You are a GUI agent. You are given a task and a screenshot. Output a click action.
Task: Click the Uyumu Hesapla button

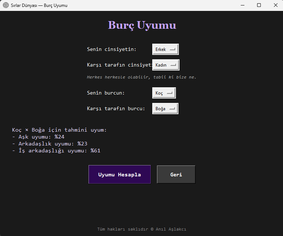120,175
